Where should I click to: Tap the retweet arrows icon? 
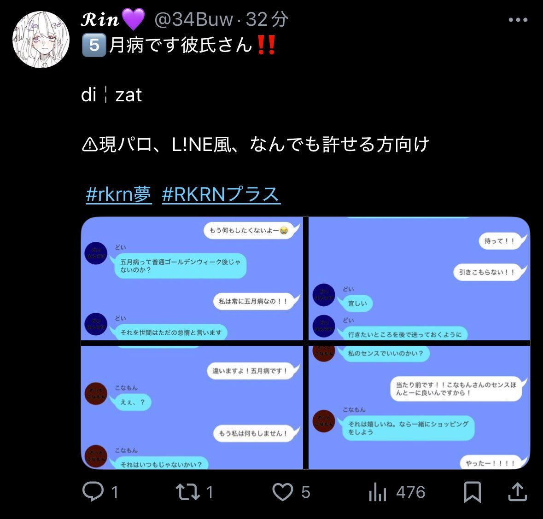click(x=188, y=492)
